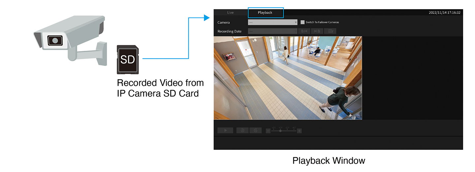
Task: Open the Camera dropdown
Action: [273, 22]
